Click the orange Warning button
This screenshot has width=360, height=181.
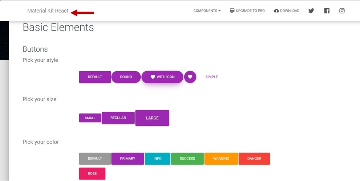(x=221, y=159)
